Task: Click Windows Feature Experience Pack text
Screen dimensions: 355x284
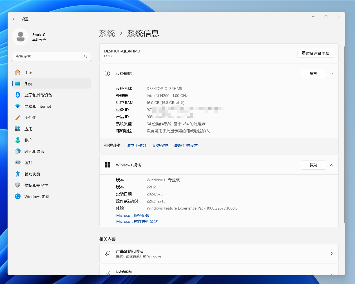Action: [x=192, y=208]
